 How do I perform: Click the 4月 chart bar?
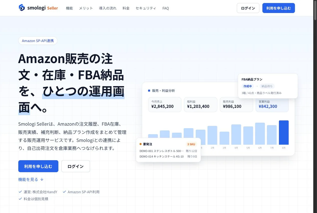click(x=236, y=134)
